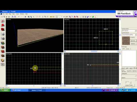This screenshot has width=137, height=102.
Task: Select the Selection tool in the left toolbar
Action: coord(3,21)
